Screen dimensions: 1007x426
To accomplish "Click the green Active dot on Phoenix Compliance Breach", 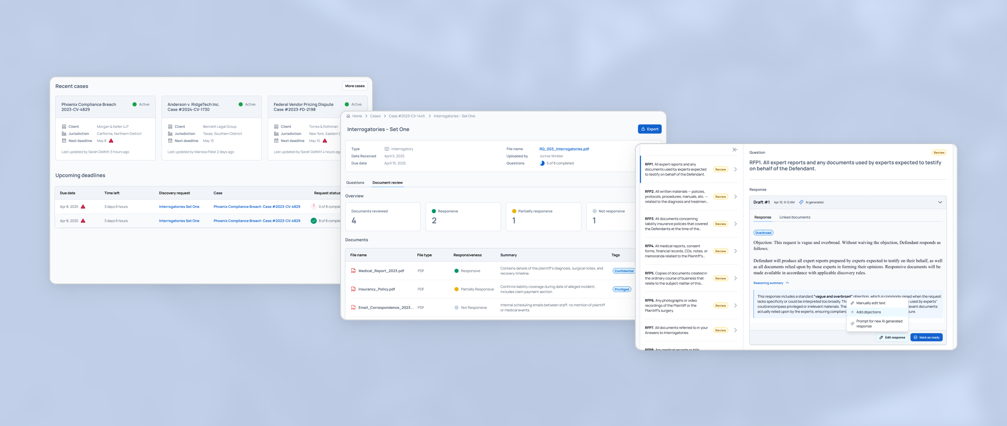I will 135,104.
